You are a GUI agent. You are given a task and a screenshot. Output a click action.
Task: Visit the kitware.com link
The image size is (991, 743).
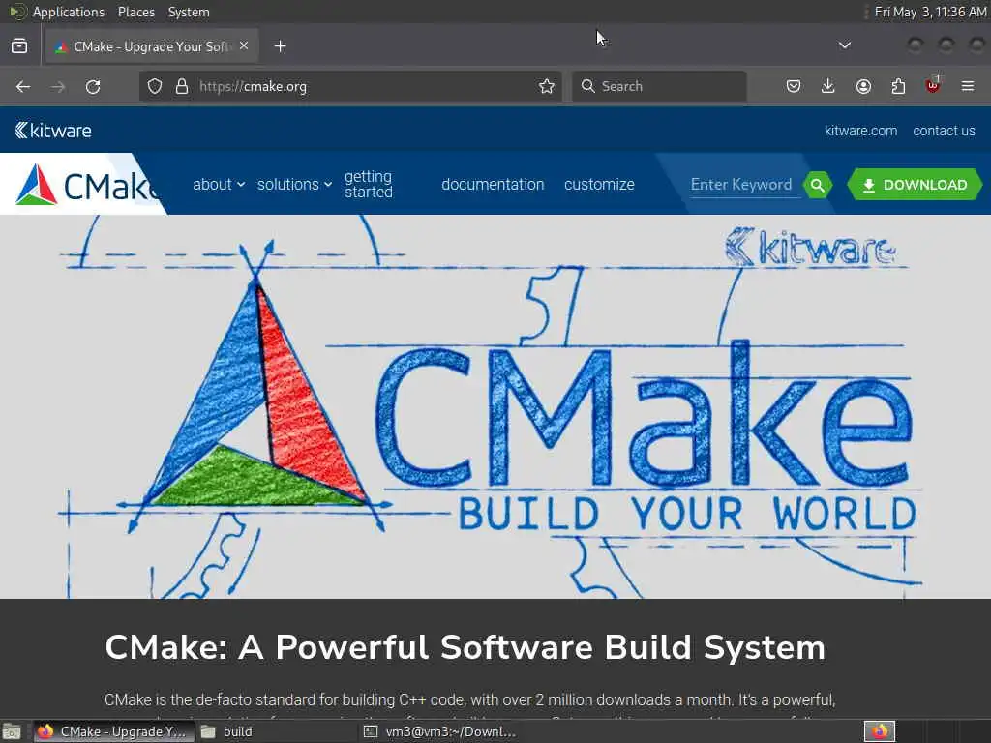pyautogui.click(x=860, y=131)
